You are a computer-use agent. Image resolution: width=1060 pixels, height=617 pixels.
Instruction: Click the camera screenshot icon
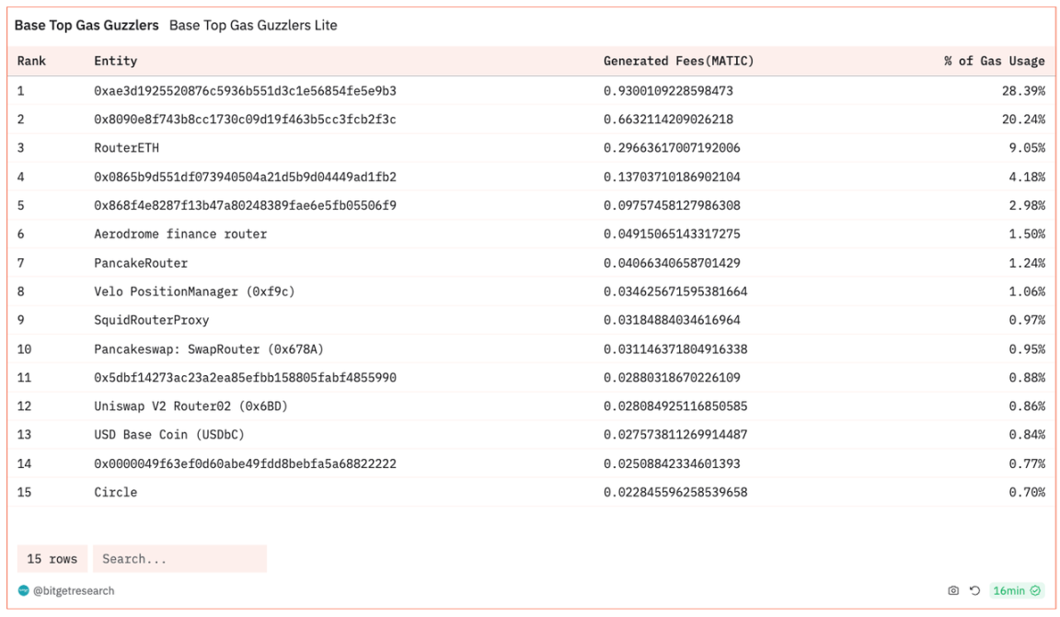pos(953,590)
